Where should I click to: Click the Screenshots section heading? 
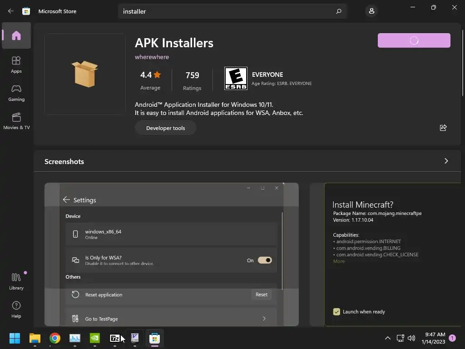[x=64, y=161]
